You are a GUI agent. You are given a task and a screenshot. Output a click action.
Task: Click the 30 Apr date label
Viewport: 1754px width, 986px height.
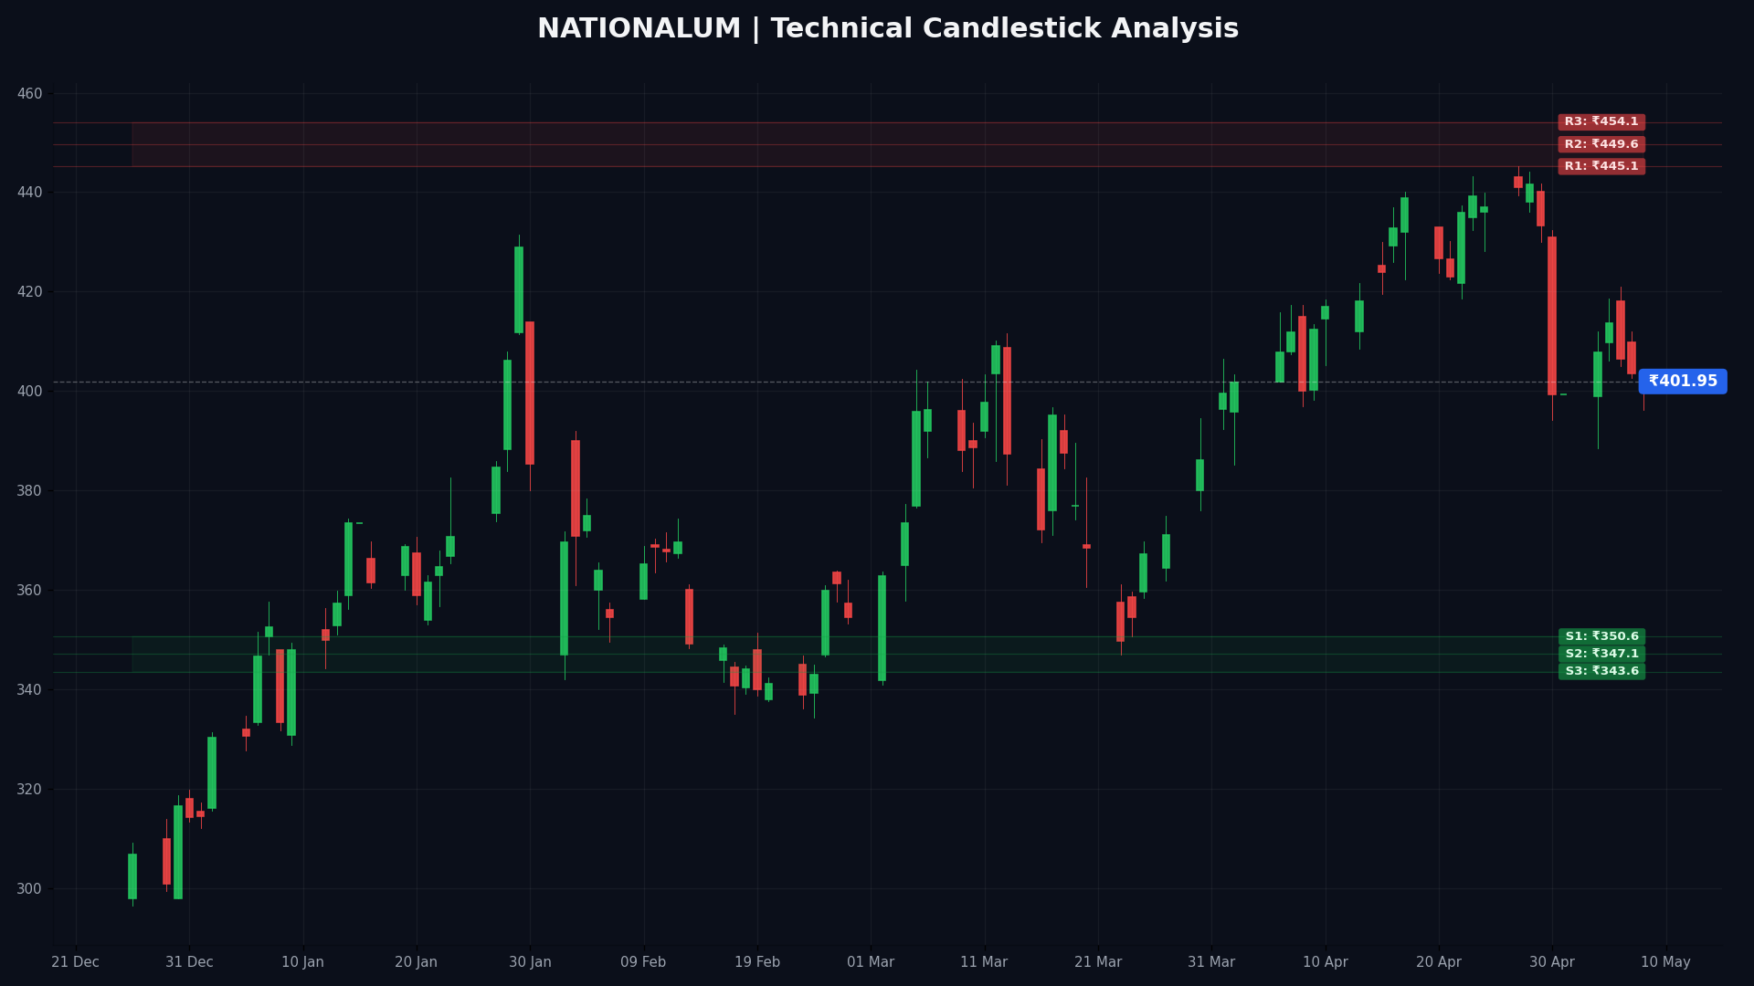pyautogui.click(x=1552, y=962)
